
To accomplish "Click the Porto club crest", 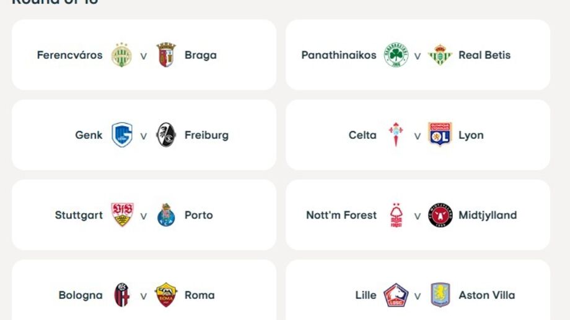I will tap(165, 215).
